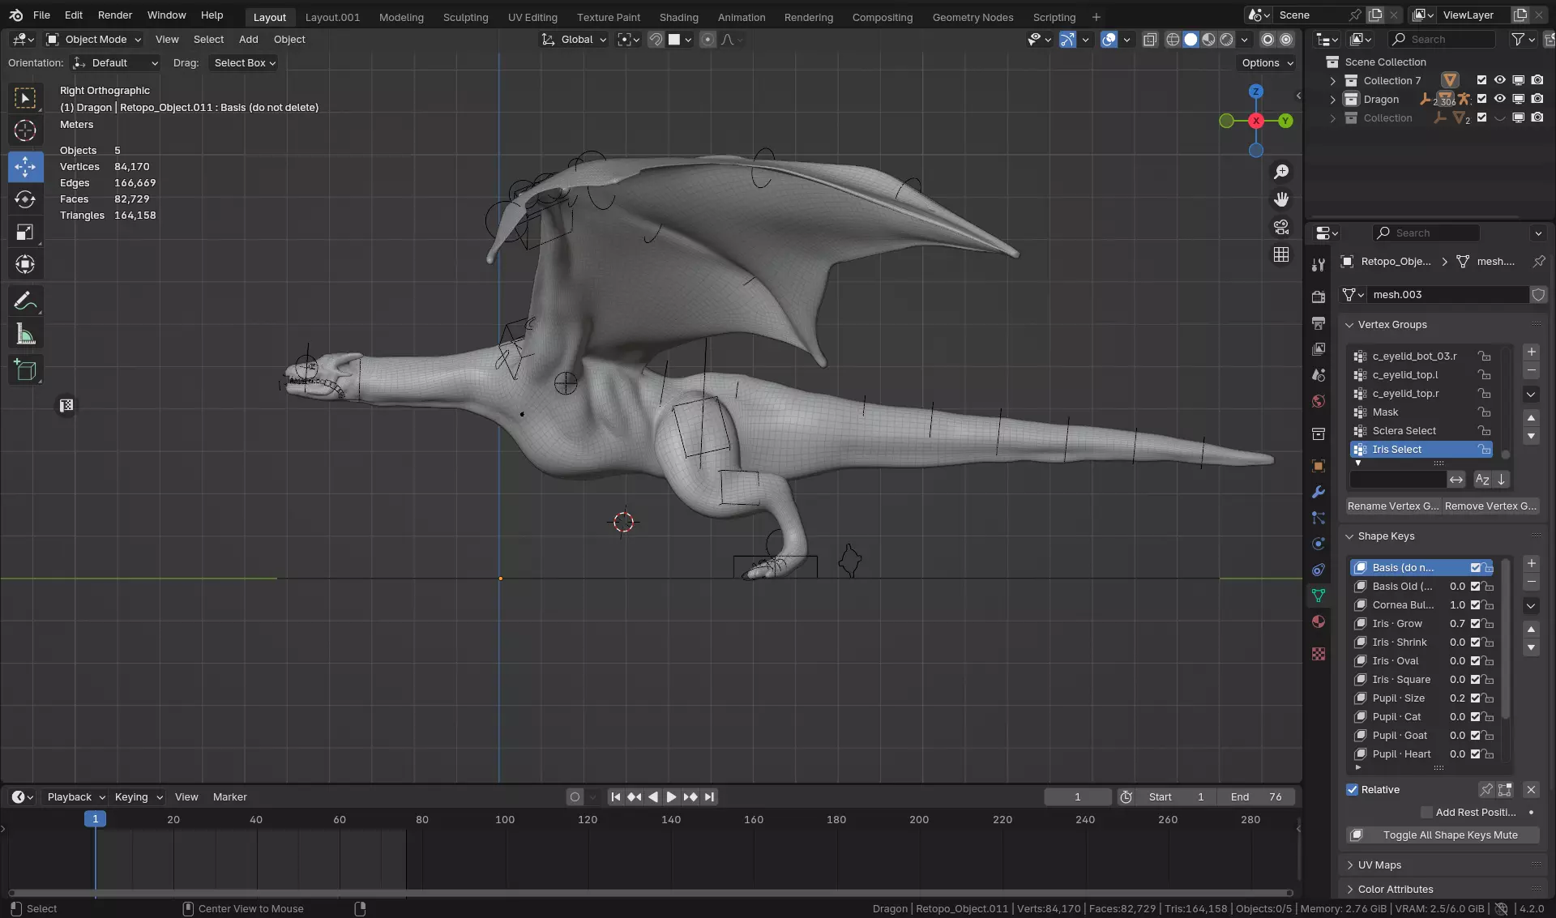The width and height of the screenshot is (1556, 918).
Task: Expand Collection 7 in outliner
Action: click(1333, 80)
